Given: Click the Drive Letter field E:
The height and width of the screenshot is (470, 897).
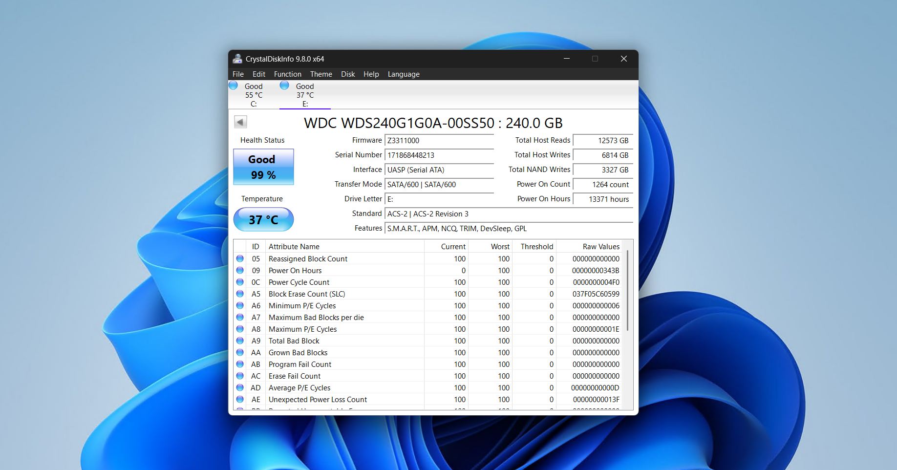Looking at the screenshot, I should click(439, 199).
